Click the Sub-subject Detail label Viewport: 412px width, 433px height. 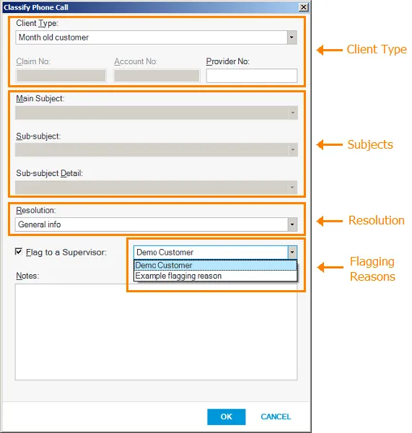coord(49,173)
